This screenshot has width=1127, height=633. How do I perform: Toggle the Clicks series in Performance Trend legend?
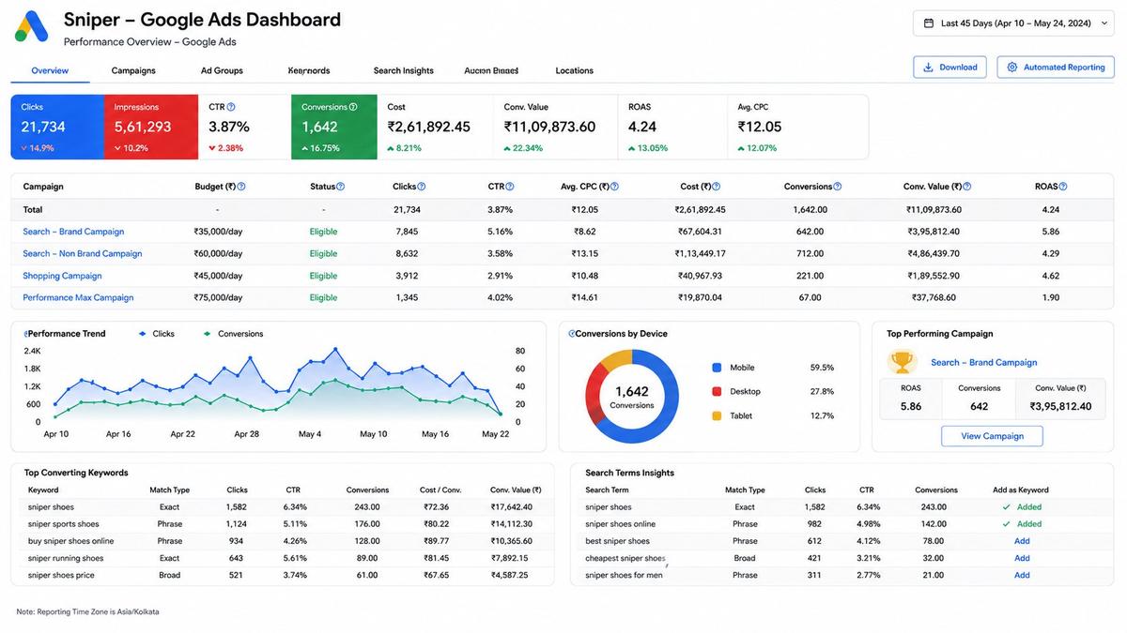[156, 334]
